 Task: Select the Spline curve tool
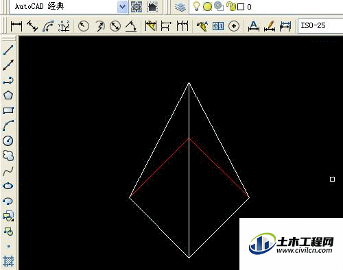[8, 171]
